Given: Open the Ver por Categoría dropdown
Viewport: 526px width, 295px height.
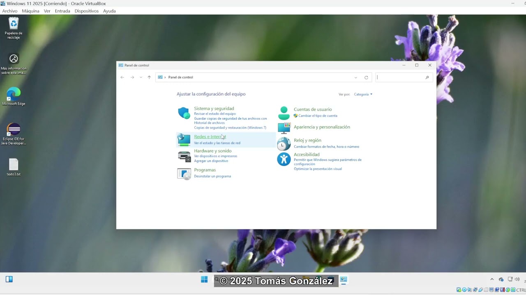Looking at the screenshot, I should click(363, 94).
